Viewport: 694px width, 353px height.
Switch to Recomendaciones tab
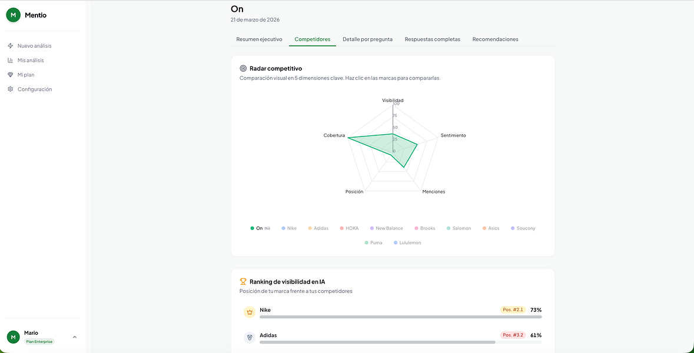click(495, 39)
